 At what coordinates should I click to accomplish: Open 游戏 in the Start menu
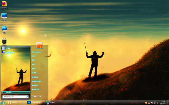pyautogui.click(x=34, y=69)
